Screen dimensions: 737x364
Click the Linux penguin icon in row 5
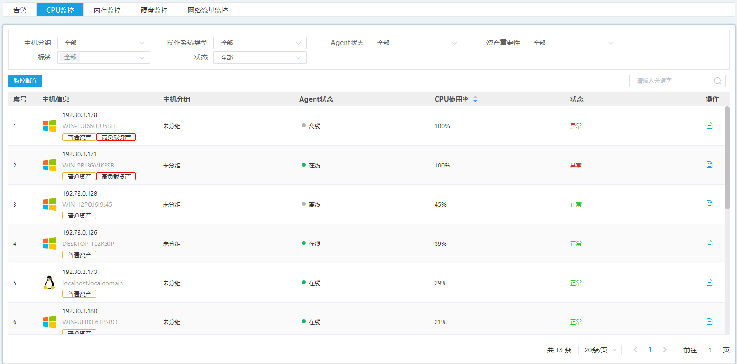pos(49,283)
